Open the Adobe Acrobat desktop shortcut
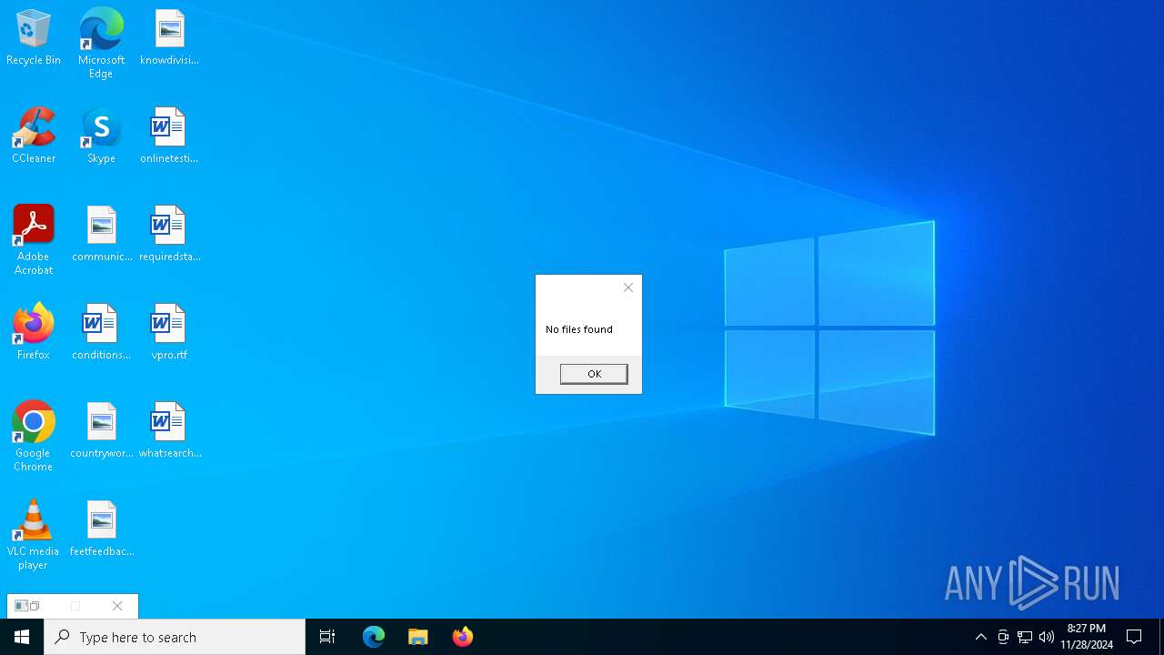 34,240
